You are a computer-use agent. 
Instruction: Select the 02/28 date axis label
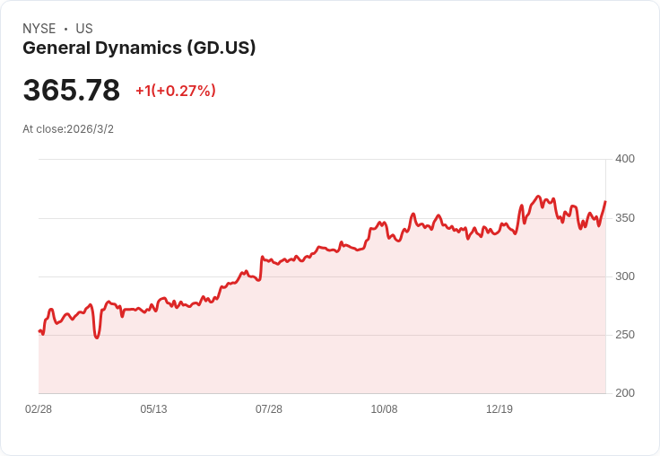tap(39, 409)
